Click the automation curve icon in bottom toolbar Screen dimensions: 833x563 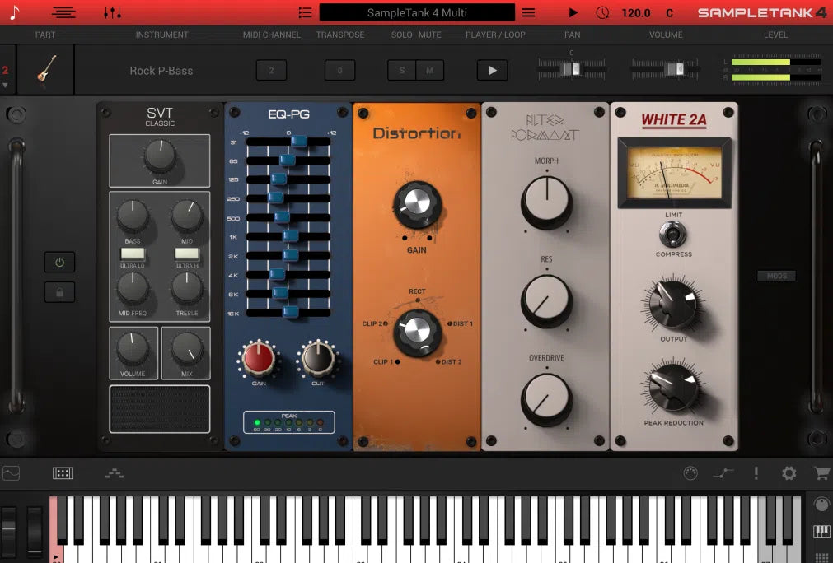point(723,473)
